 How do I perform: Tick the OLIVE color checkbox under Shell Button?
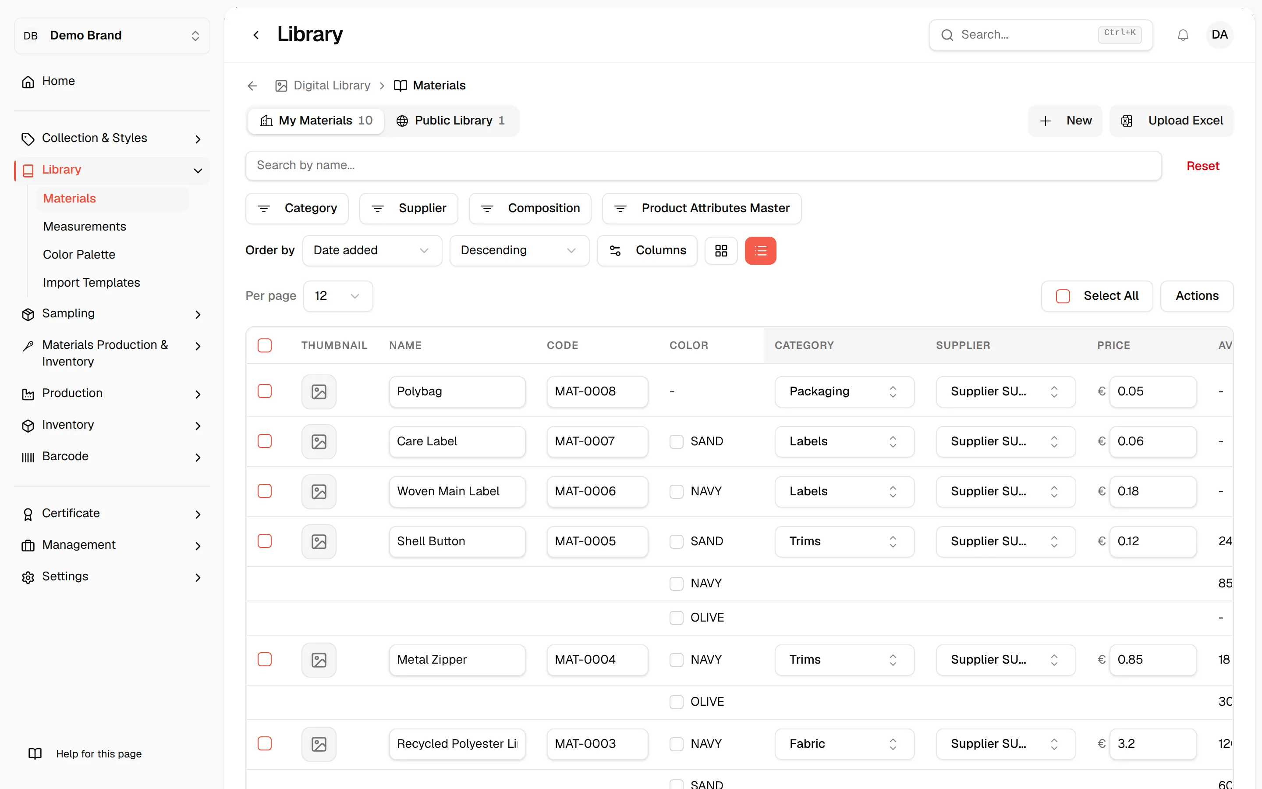pos(677,618)
